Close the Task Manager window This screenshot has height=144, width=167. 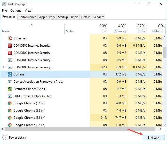tap(161, 4)
